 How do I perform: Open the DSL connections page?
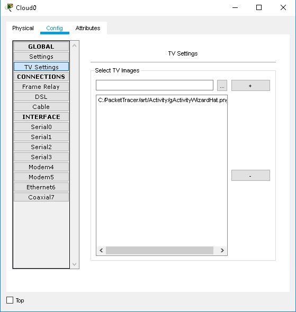(x=41, y=97)
